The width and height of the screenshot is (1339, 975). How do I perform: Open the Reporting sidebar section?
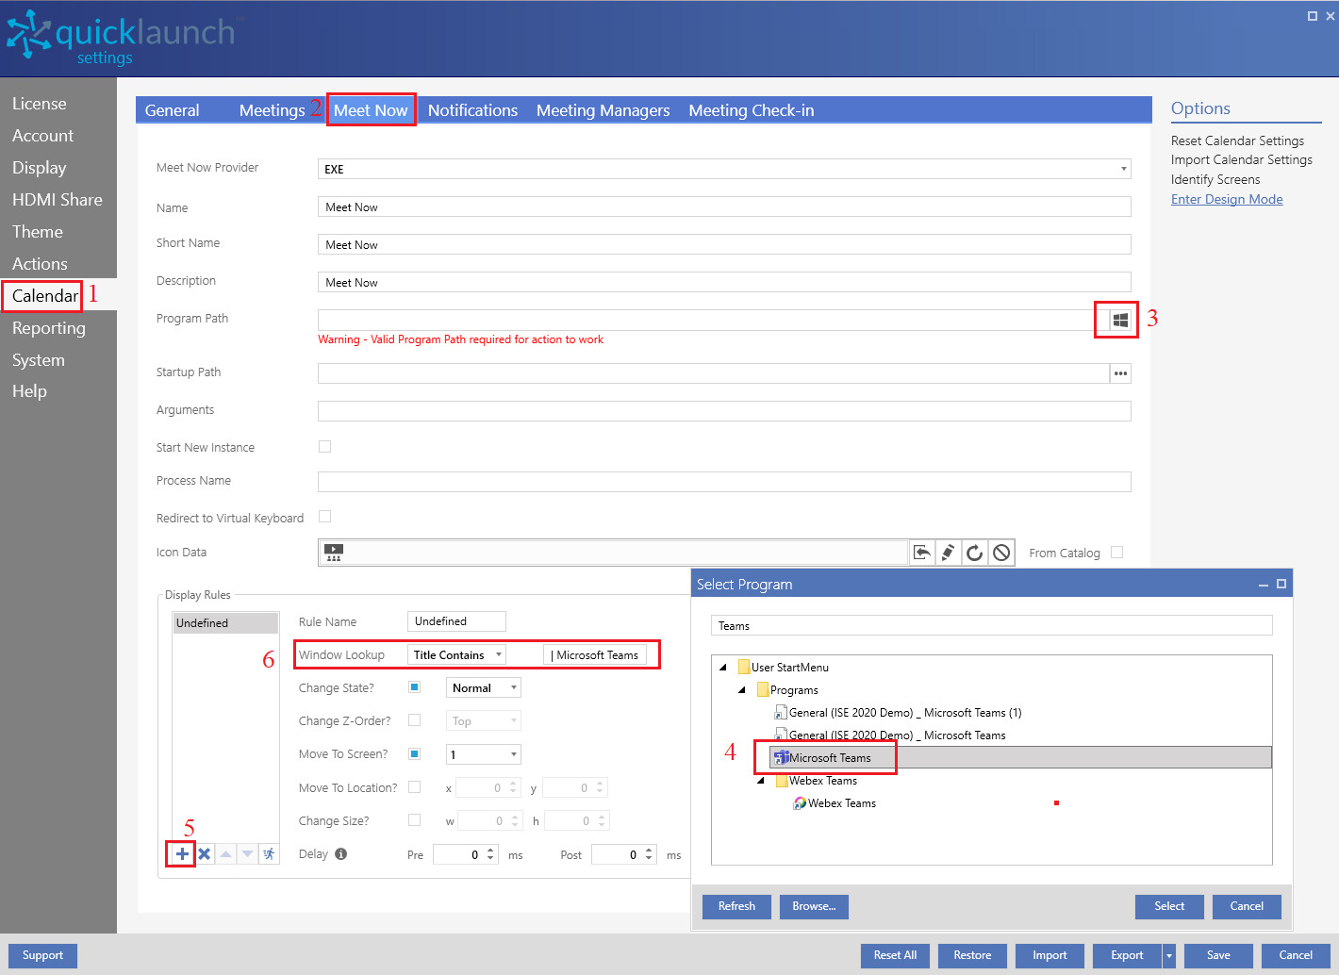(x=49, y=328)
